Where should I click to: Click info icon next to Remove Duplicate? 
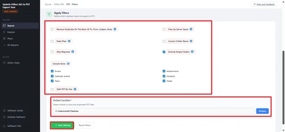coord(115,29)
